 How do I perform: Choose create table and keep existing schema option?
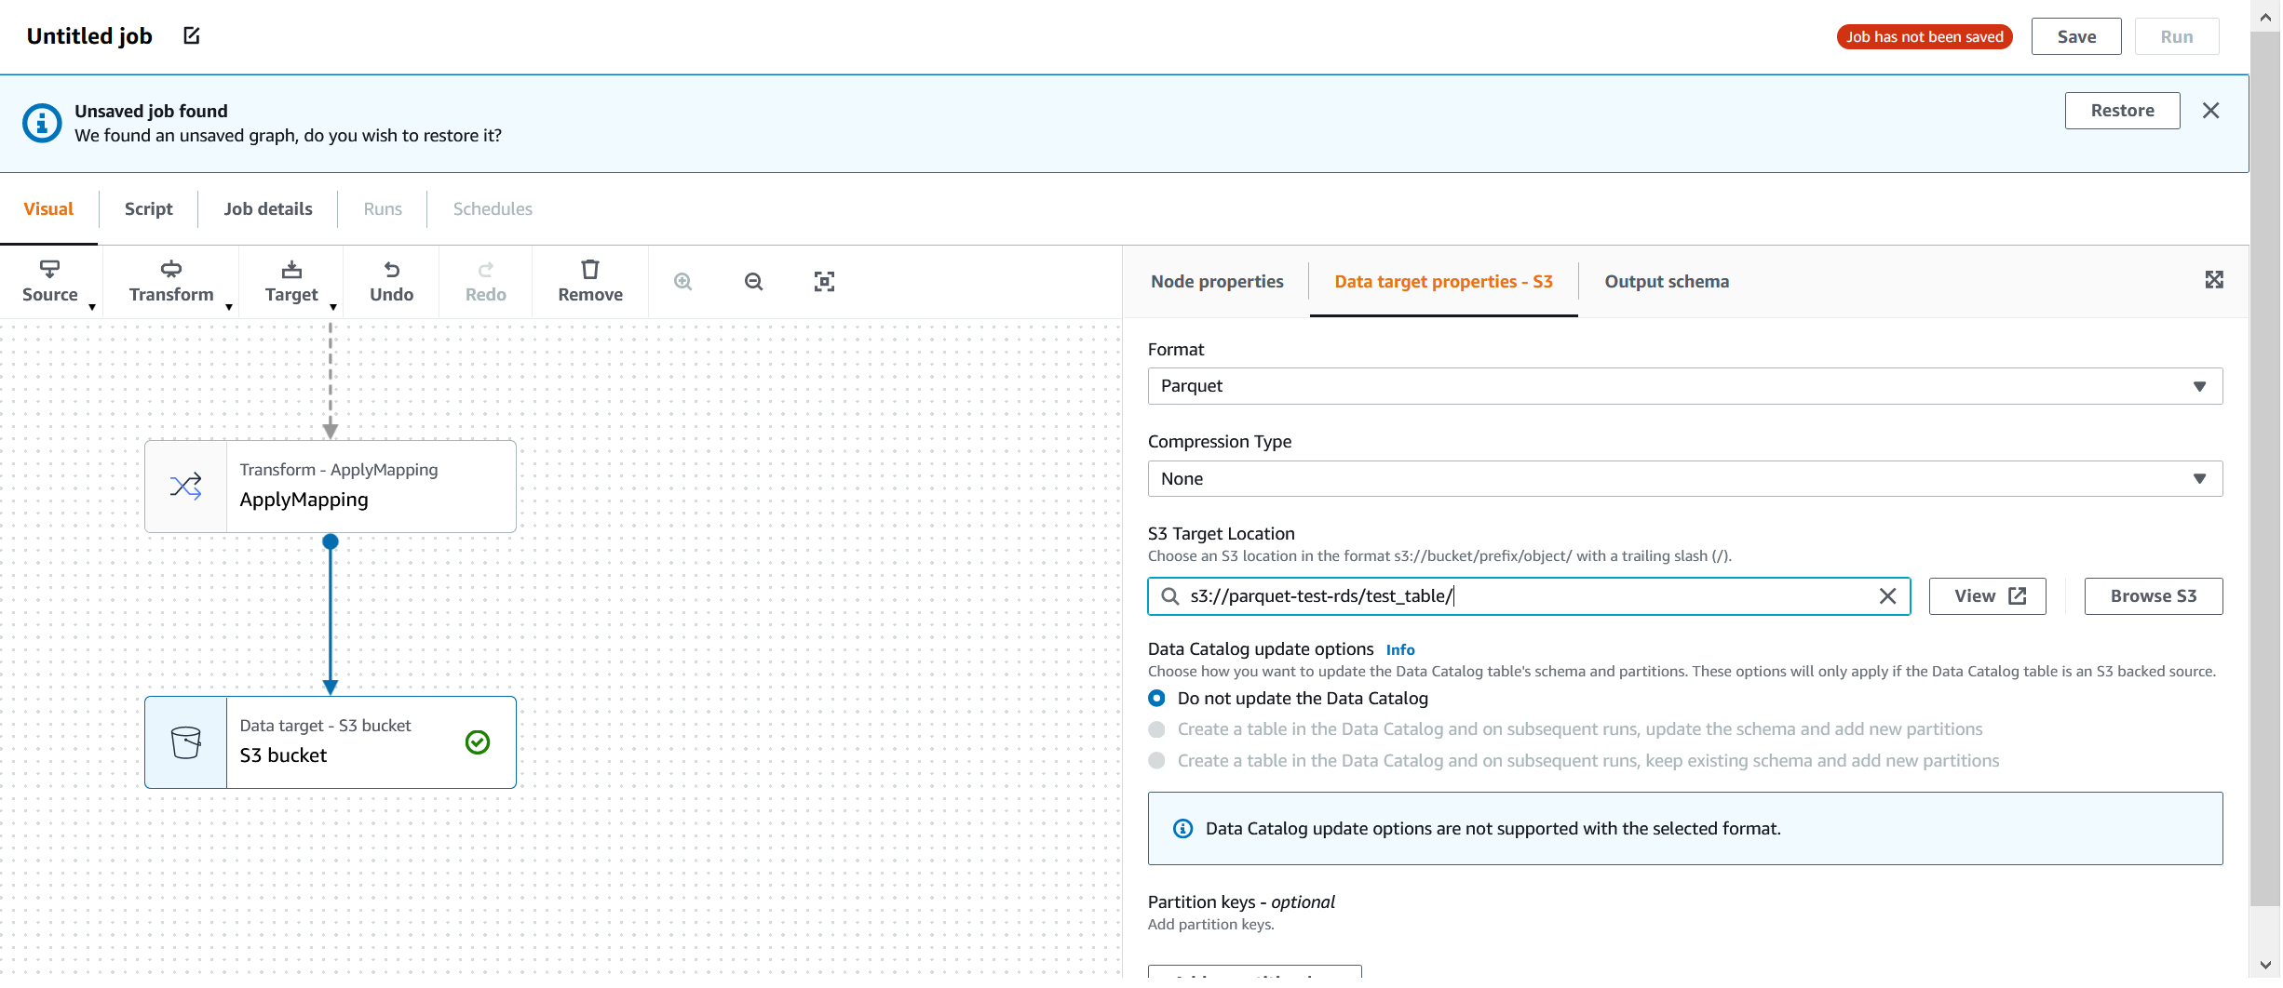coord(1156,761)
